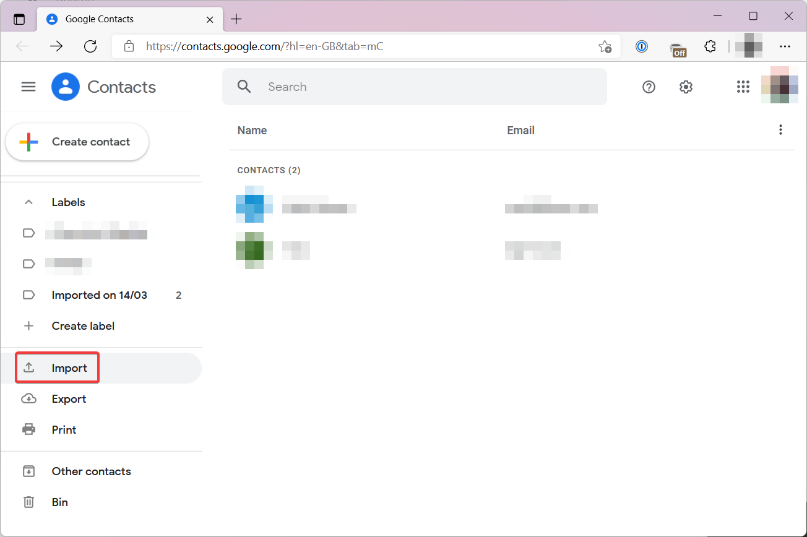Open the Settings gear icon
807x537 pixels.
[686, 87]
